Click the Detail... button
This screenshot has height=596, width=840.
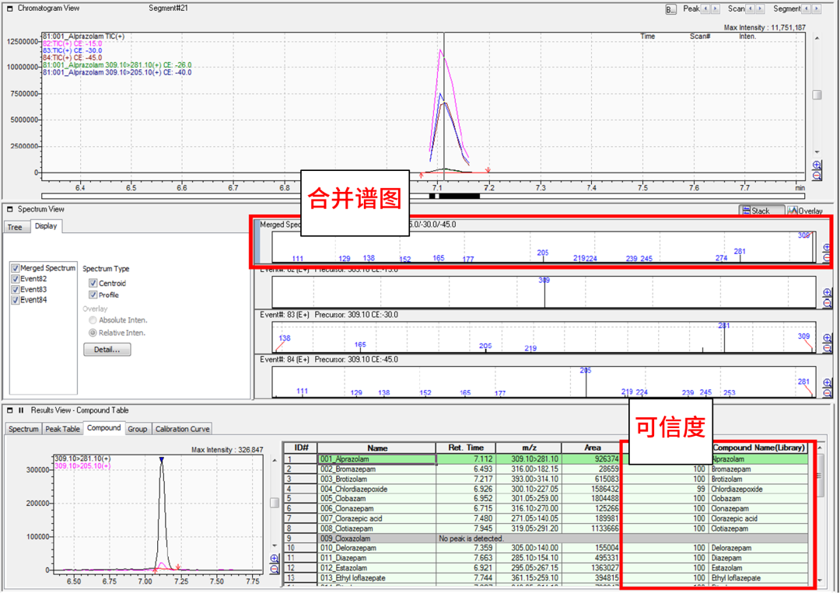click(x=107, y=350)
